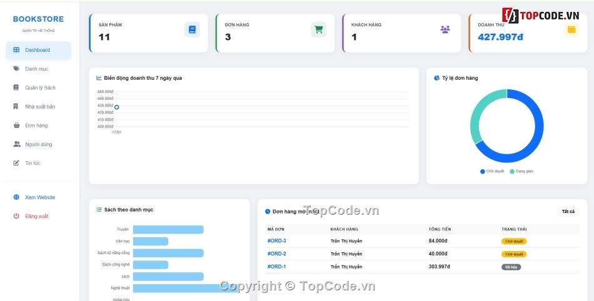This screenshot has width=594, height=301.
Task: Click the Người dùng users icon
Action: (17, 144)
